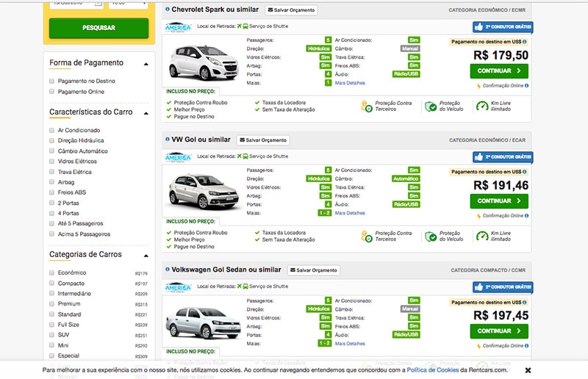Click America logo on Chevrolet Spark card

pyautogui.click(x=178, y=27)
